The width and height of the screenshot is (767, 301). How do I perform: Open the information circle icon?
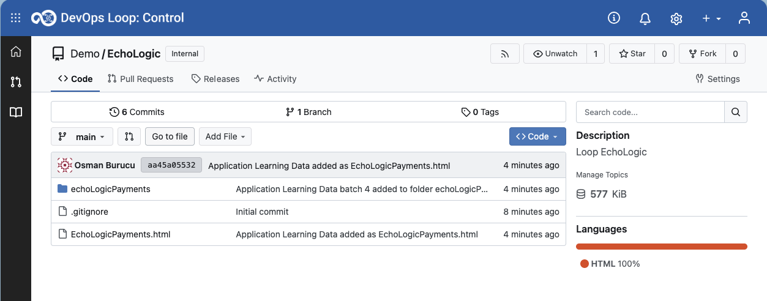[x=614, y=18]
